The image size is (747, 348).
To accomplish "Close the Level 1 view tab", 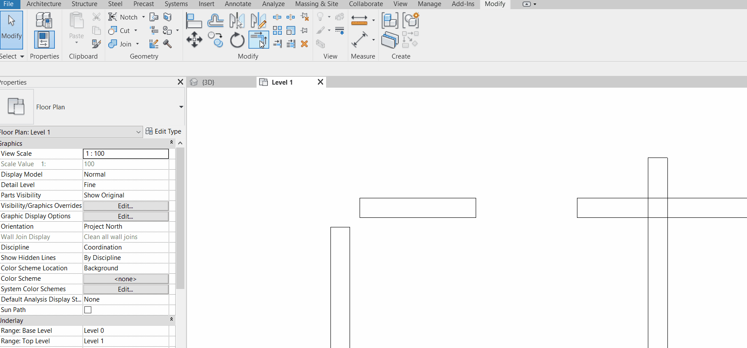I will point(320,82).
